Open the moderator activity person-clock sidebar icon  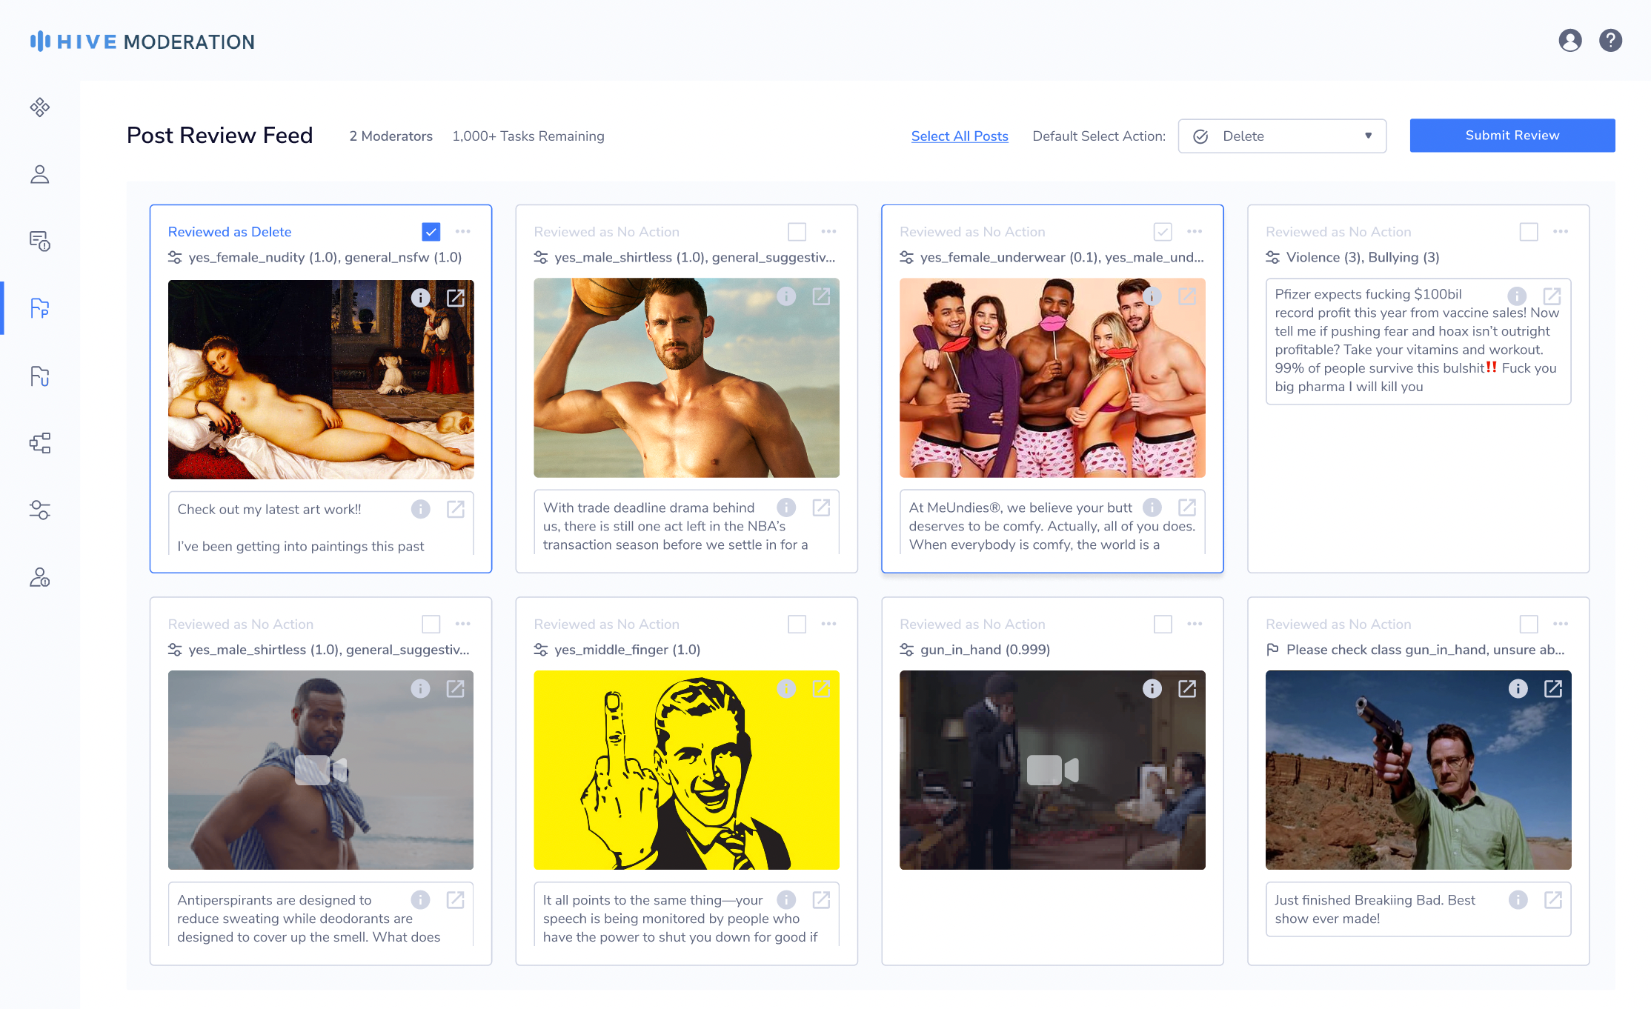click(x=40, y=577)
